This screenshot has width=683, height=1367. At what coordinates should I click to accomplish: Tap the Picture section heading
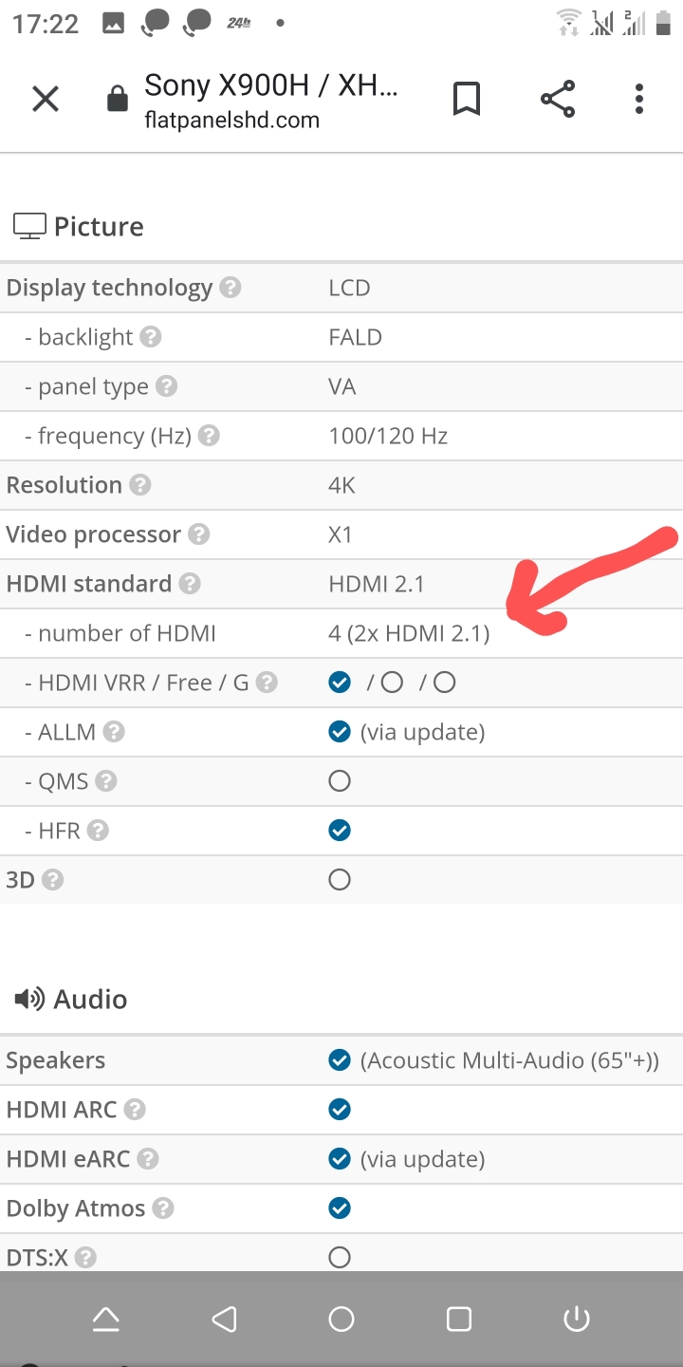99,227
